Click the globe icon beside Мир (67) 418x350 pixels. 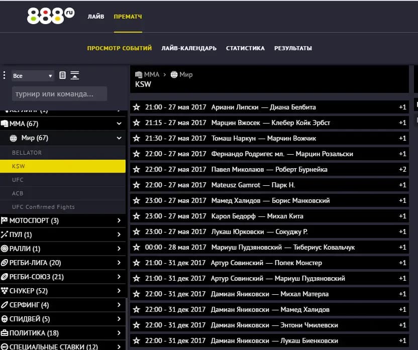point(13,138)
